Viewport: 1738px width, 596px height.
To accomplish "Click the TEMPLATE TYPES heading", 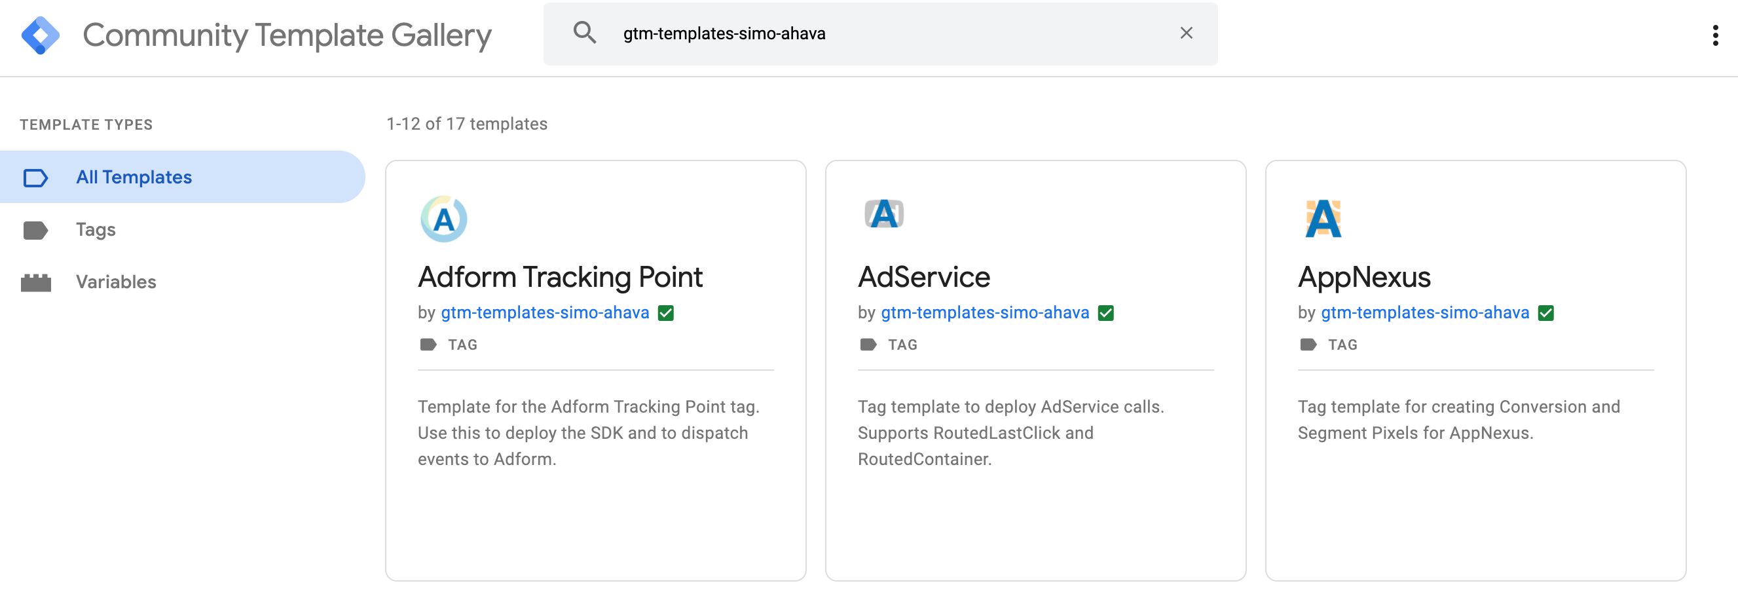I will 86,124.
